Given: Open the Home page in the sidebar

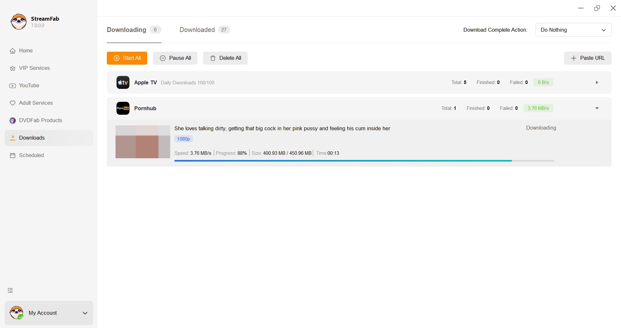Looking at the screenshot, I should tap(26, 51).
